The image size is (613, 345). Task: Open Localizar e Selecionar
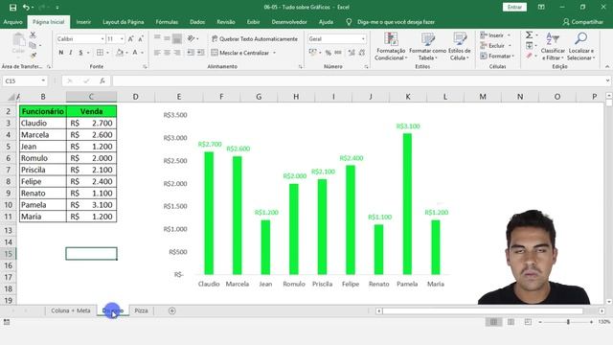[581, 47]
